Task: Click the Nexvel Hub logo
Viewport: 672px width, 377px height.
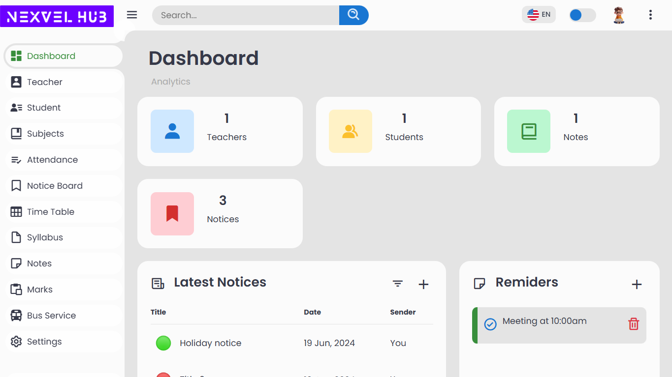Action: coord(57,17)
